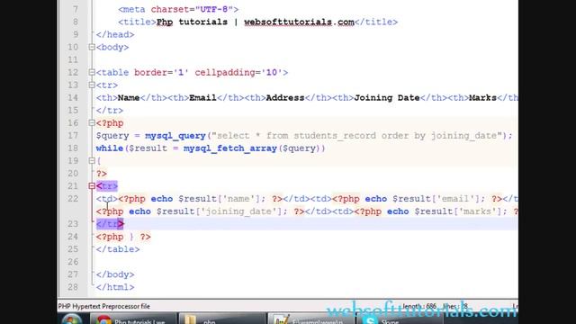Select the Notepad++ taskbar button
This screenshot has height=324, width=576.
pos(310,319)
